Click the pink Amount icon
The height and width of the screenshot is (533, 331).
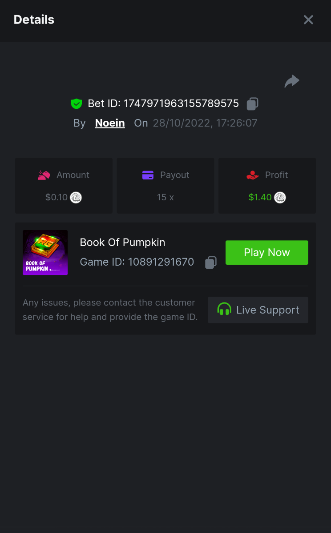pyautogui.click(x=44, y=175)
